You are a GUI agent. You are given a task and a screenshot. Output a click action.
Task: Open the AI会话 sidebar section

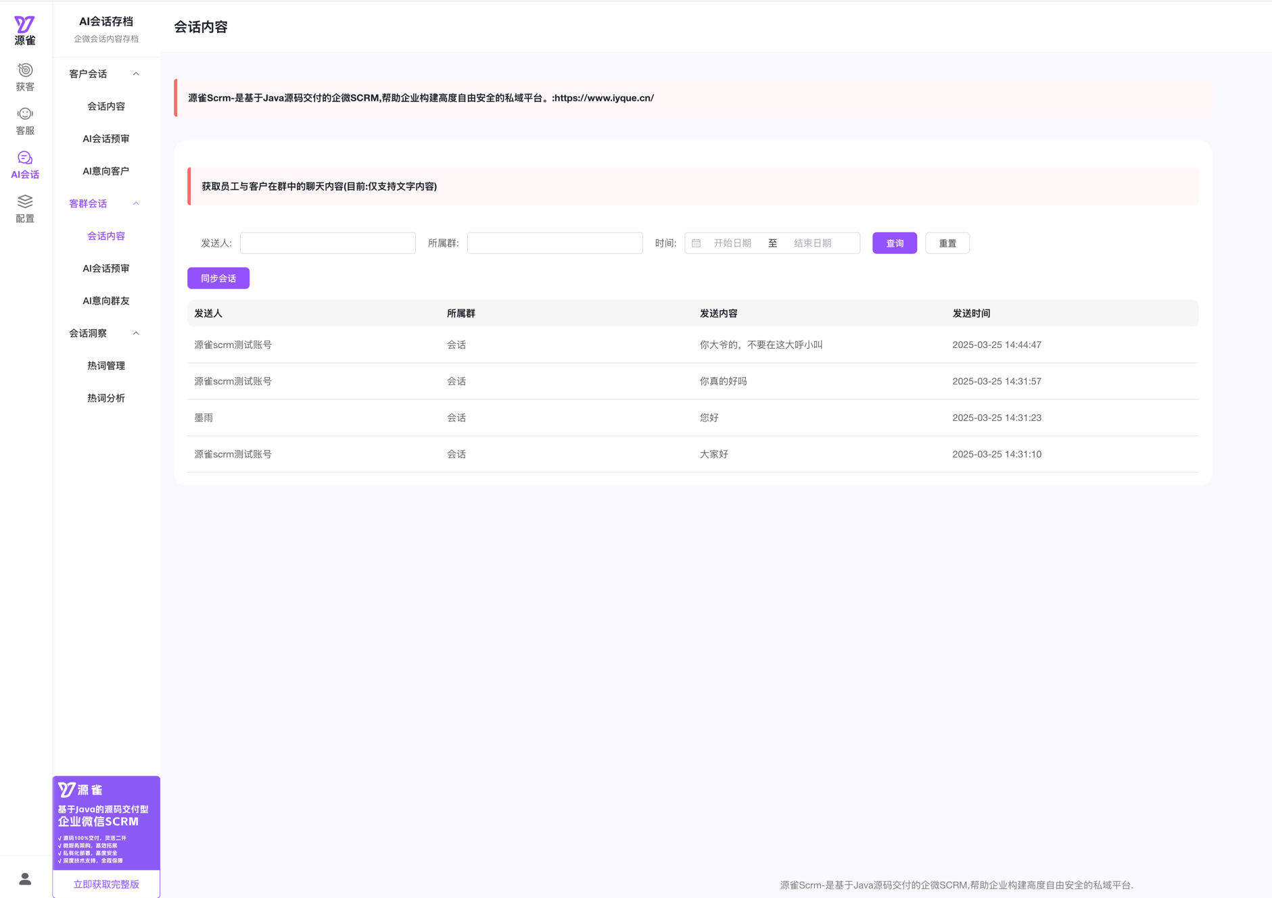[x=25, y=165]
